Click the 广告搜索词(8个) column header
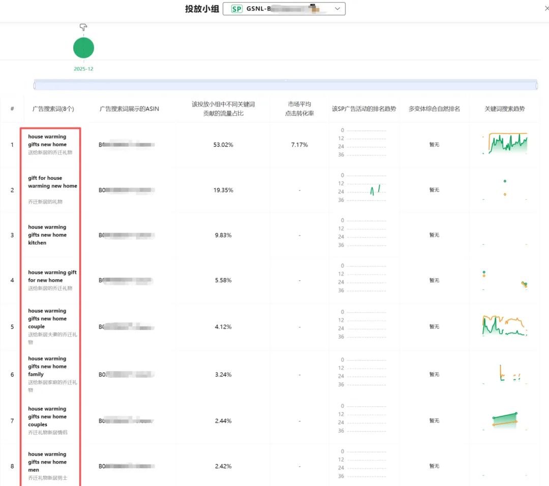 pyautogui.click(x=53, y=109)
